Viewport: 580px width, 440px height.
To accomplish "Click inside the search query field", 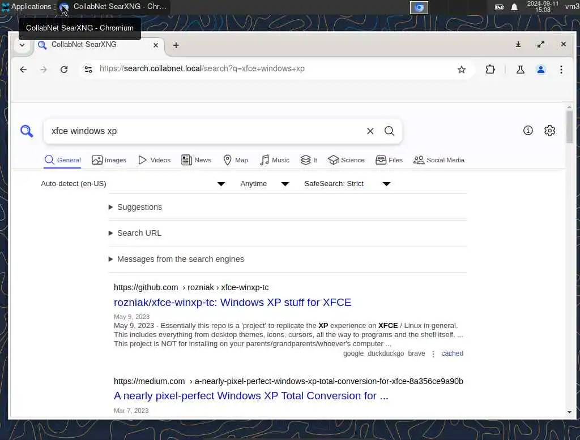I will point(205,131).
